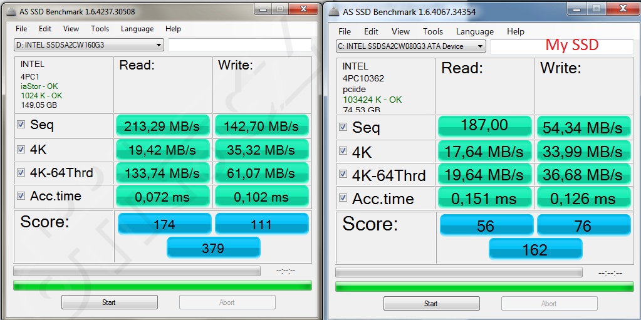Click '103424 K - OK' alignment text
Viewport: 641px width, 320px height.
(372, 100)
